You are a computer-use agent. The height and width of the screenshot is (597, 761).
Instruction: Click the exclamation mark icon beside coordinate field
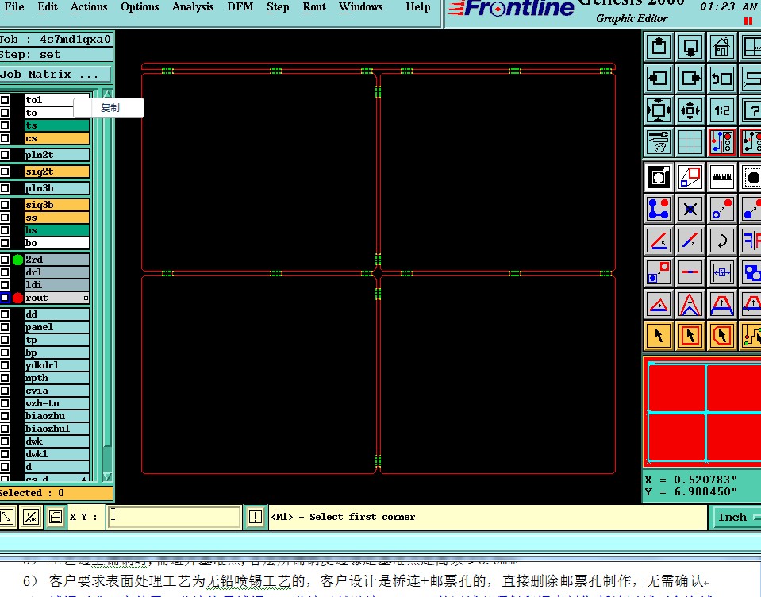256,517
